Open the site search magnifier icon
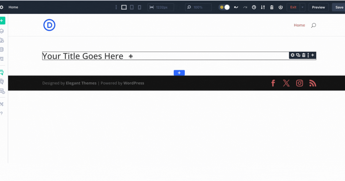The height and width of the screenshot is (181, 345). 314,25
